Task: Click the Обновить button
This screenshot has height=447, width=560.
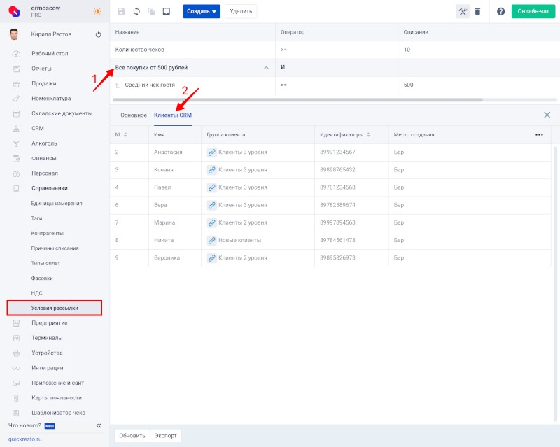Action: pos(132,436)
